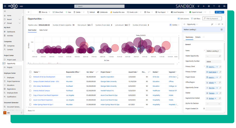
Task: Click the Filter by keyword field
Action: point(212,19)
